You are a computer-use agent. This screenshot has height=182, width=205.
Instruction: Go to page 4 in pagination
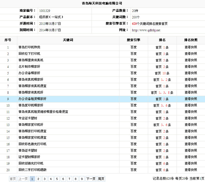click(51, 179)
